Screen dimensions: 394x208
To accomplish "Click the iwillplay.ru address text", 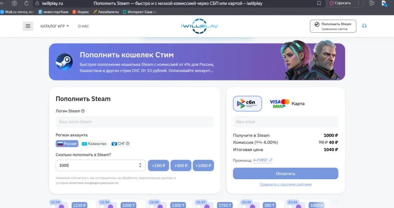I will coord(52,3).
